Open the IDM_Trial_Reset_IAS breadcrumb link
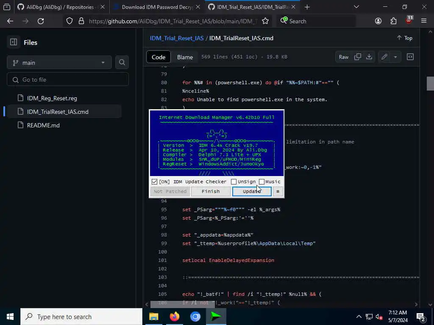The width and height of the screenshot is (434, 325). click(x=177, y=38)
